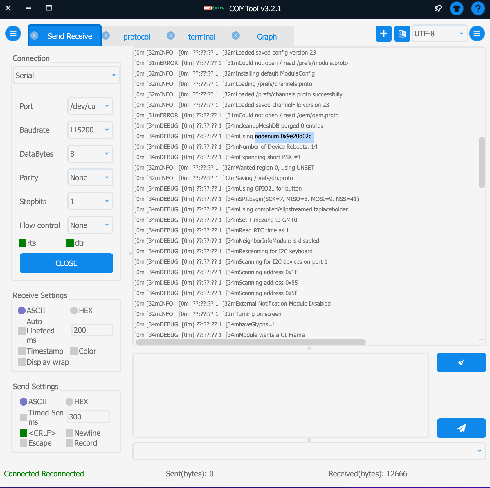Open the right hamburger menu button
Image resolution: width=490 pixels, height=488 pixels.
pos(477,34)
